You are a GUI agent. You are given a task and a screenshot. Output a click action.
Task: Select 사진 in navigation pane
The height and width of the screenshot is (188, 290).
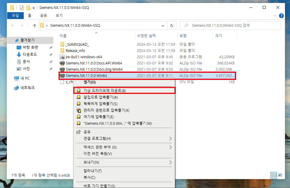(x=26, y=69)
